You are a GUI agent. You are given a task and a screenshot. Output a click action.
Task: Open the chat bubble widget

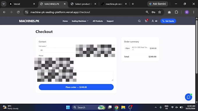tap(188, 97)
